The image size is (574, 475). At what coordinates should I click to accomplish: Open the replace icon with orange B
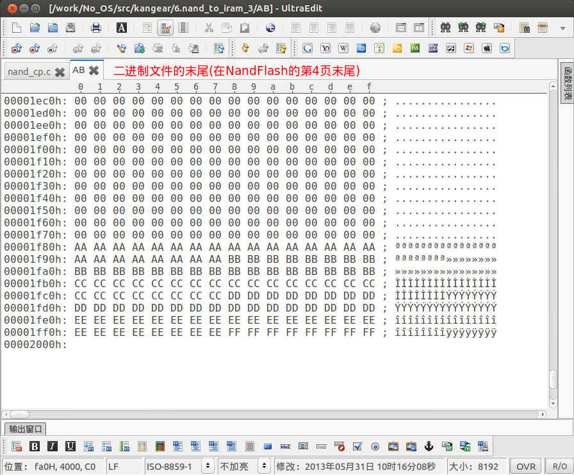pyautogui.click(x=499, y=28)
